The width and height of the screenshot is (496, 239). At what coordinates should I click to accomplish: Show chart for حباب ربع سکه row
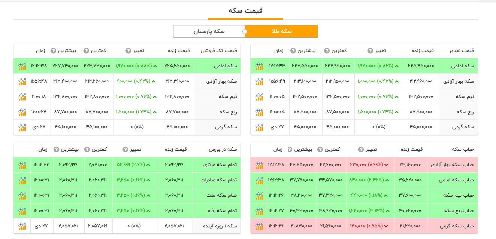tap(259, 211)
